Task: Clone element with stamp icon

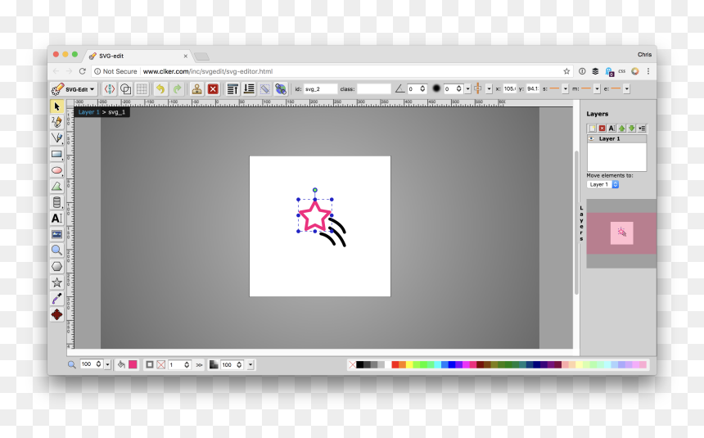Action: coord(196,89)
